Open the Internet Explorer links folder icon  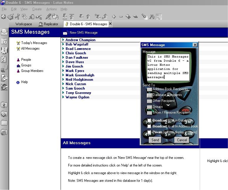[x=4, y=132]
